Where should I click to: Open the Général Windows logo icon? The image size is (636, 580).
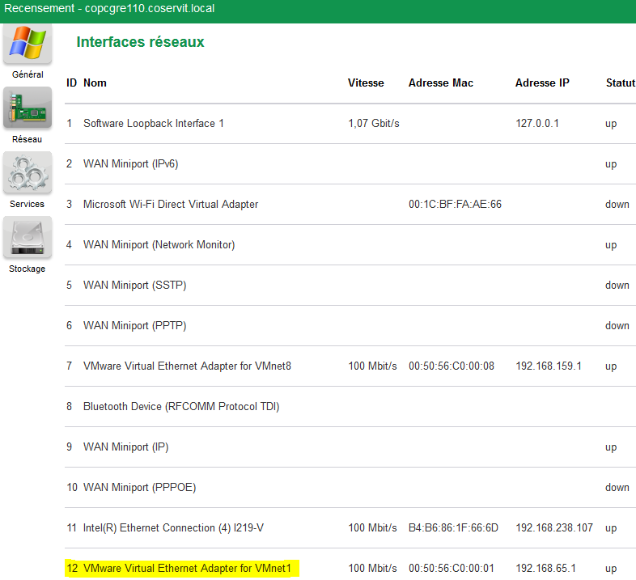28,44
